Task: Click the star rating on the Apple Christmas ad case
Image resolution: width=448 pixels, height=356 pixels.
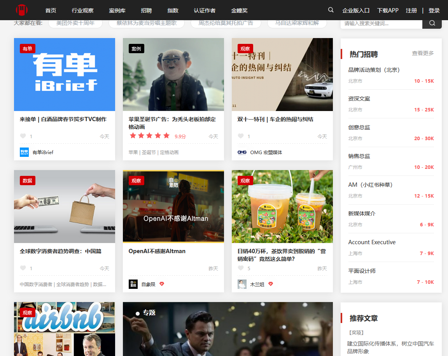Action: click(150, 136)
